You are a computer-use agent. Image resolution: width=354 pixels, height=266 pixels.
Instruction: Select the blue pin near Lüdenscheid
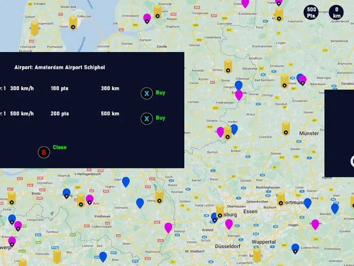pos(295,249)
